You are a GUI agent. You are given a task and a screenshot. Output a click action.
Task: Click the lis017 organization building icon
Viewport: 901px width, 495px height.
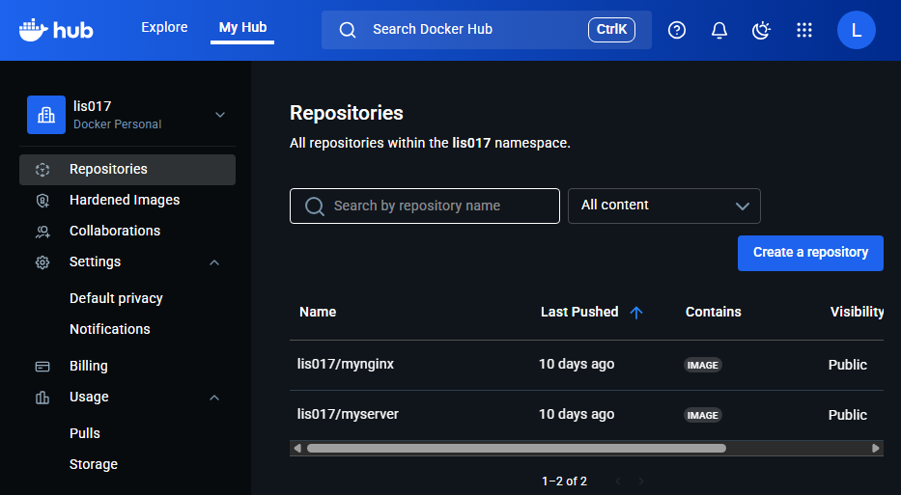click(x=46, y=115)
